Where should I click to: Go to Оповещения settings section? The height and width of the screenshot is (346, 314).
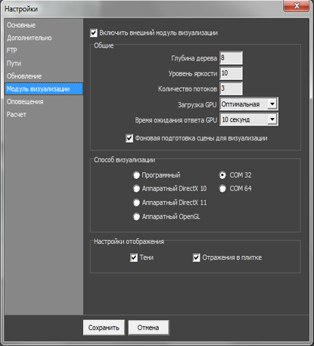[x=25, y=102]
